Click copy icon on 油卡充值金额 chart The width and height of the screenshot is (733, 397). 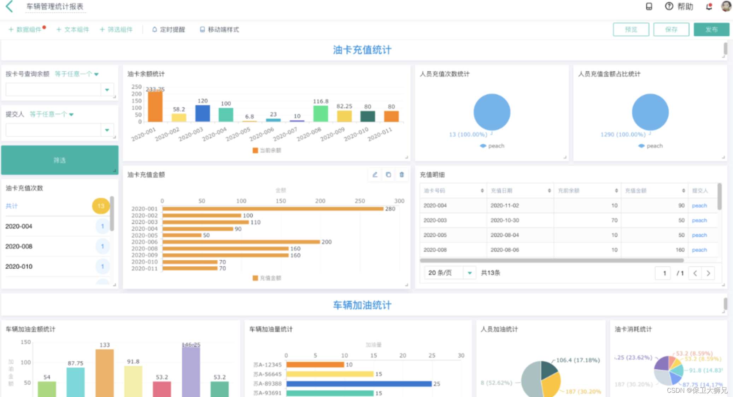pos(388,174)
